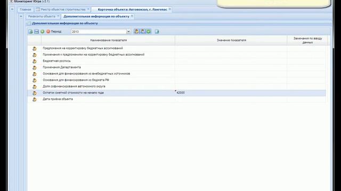Click the icon in the Дата приёма объекта row

(x=34, y=99)
